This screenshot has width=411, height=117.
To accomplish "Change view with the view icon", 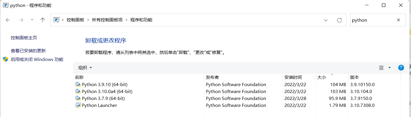I will 381,68.
